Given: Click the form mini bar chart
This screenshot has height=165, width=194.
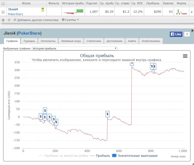Looking at the screenshot, I should pyautogui.click(x=182, y=12).
